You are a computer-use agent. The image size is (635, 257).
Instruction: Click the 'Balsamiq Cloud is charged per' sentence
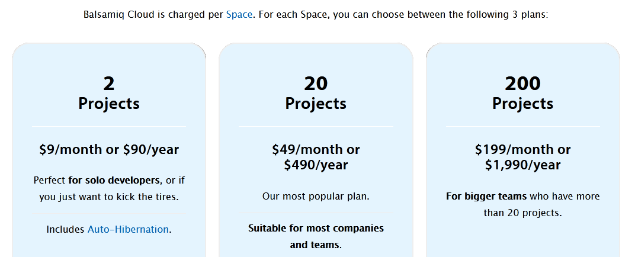(x=153, y=15)
